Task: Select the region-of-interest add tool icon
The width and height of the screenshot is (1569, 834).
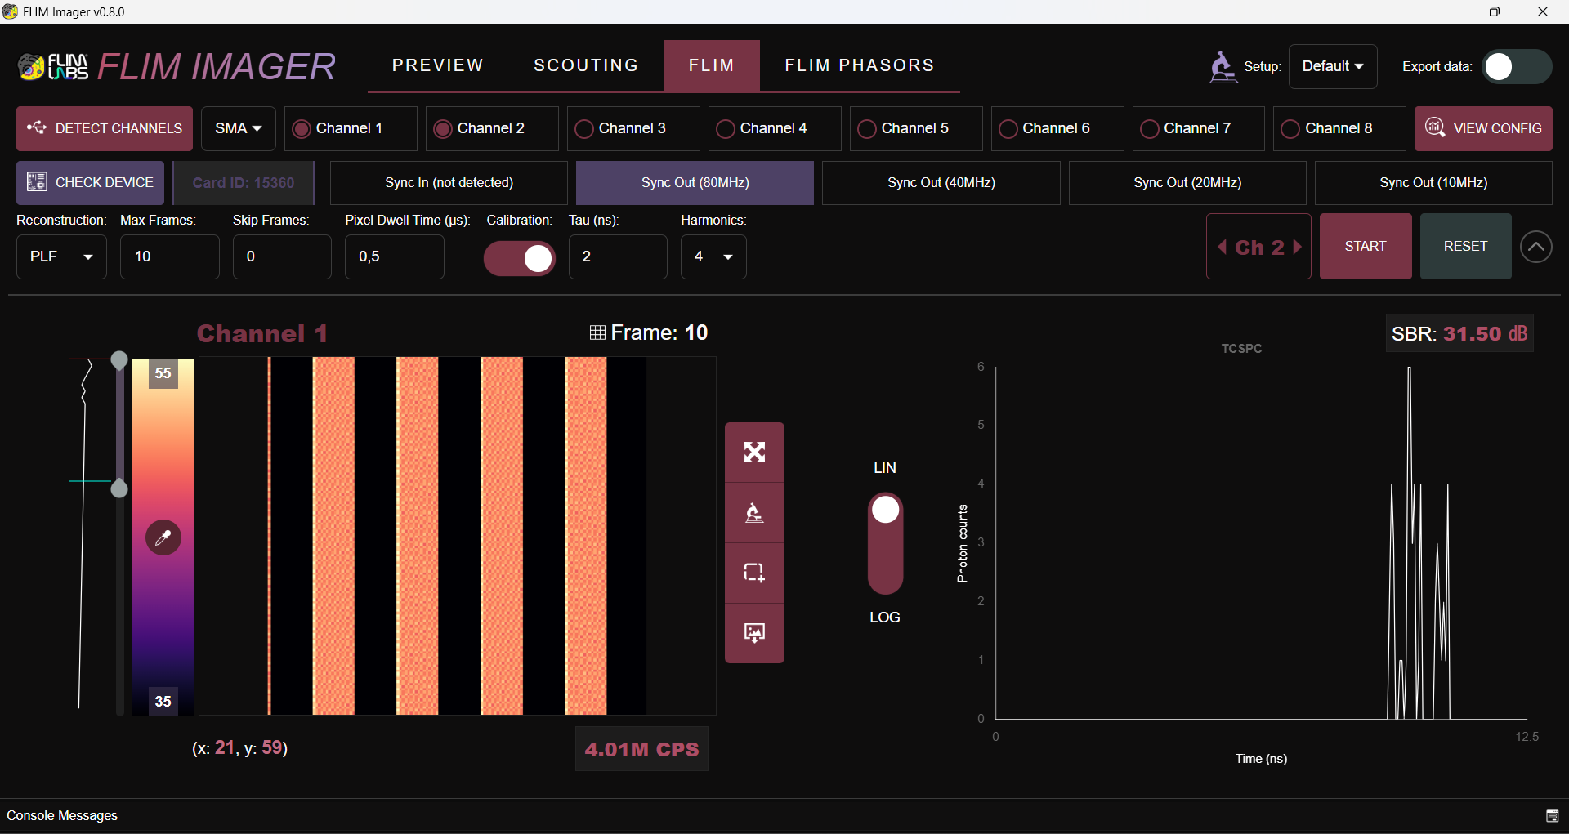Action: coord(754,573)
